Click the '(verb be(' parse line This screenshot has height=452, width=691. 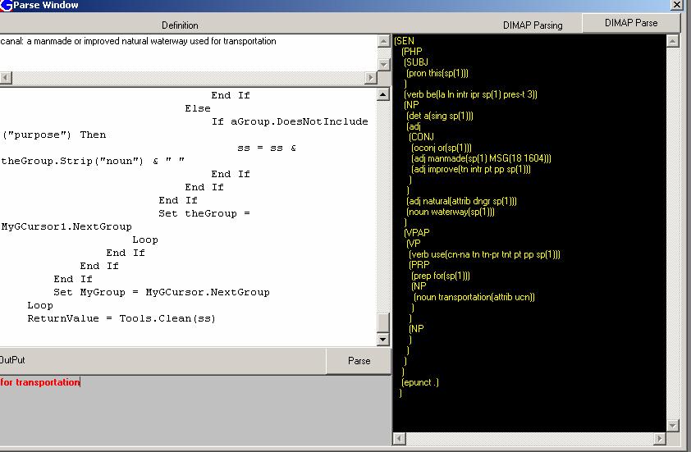(x=470, y=94)
